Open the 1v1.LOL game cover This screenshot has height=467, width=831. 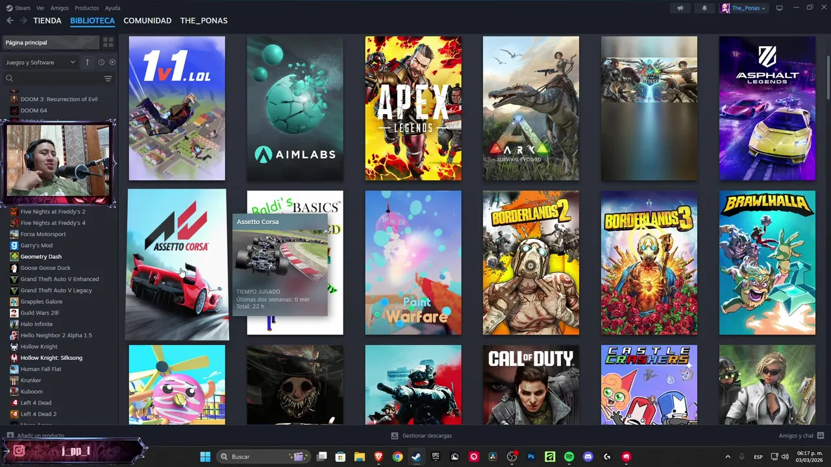177,108
